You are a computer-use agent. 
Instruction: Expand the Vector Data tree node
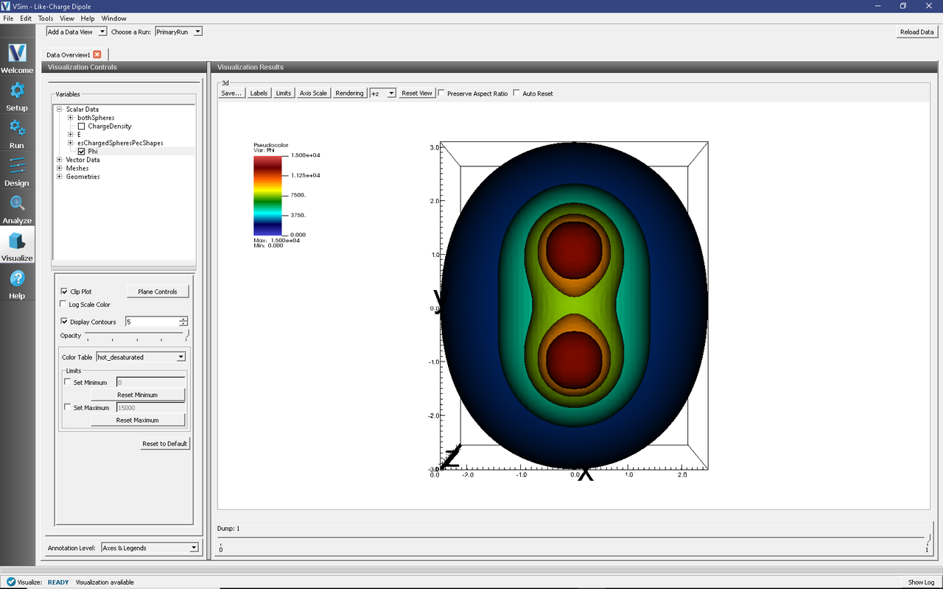[60, 160]
